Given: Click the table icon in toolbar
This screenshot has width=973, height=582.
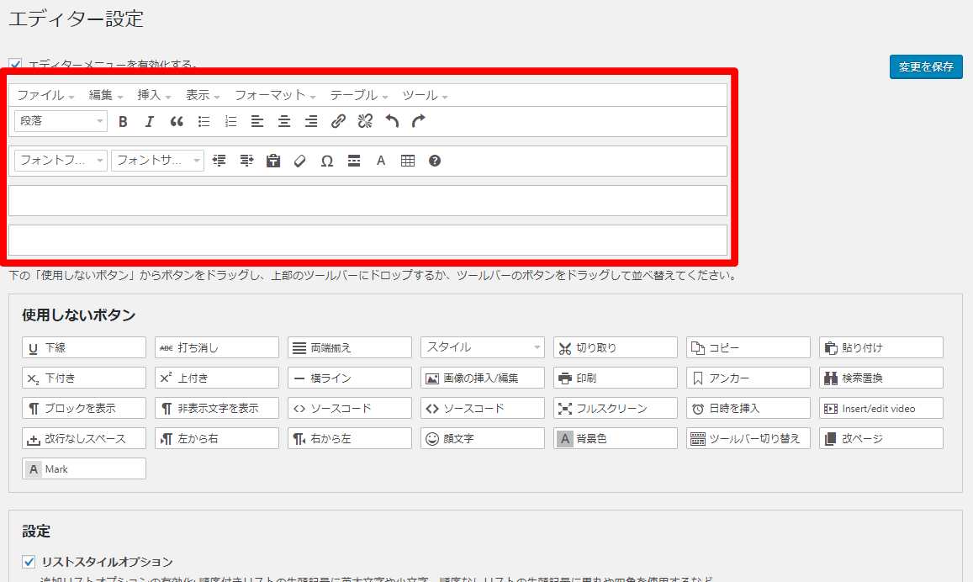Looking at the screenshot, I should click(x=408, y=161).
